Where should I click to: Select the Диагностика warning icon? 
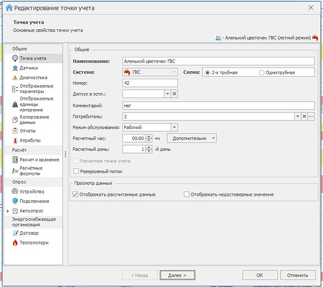(15, 77)
